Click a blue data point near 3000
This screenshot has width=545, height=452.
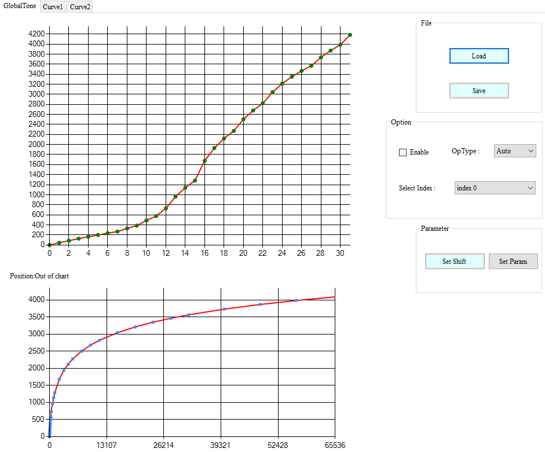(118, 333)
